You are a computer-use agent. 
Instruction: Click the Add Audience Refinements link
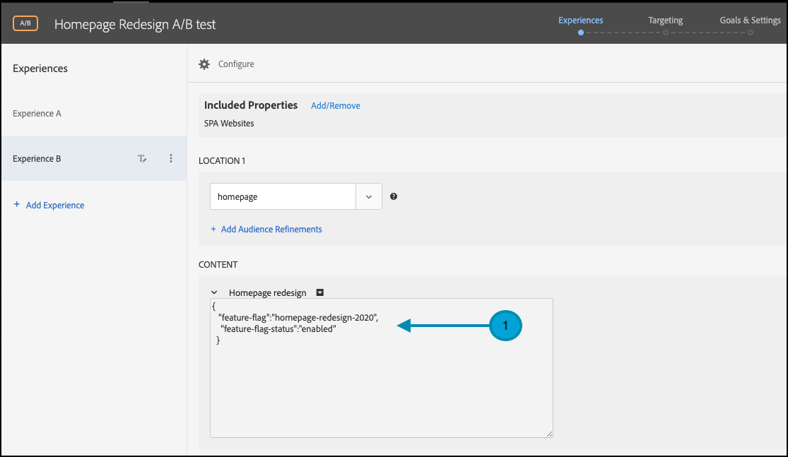click(271, 230)
